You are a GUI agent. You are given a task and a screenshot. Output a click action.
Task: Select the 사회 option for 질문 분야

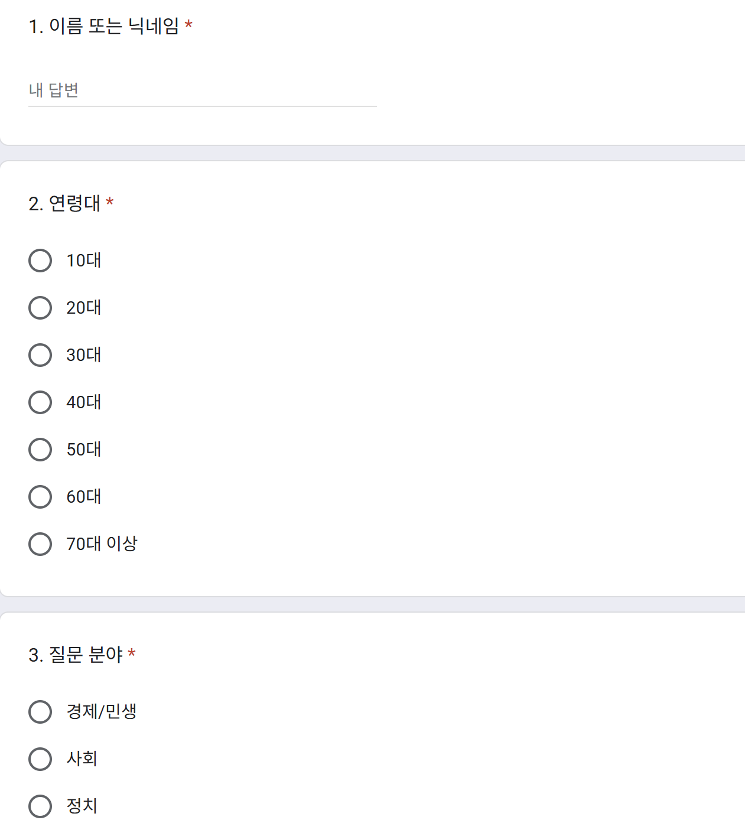pyautogui.click(x=40, y=759)
